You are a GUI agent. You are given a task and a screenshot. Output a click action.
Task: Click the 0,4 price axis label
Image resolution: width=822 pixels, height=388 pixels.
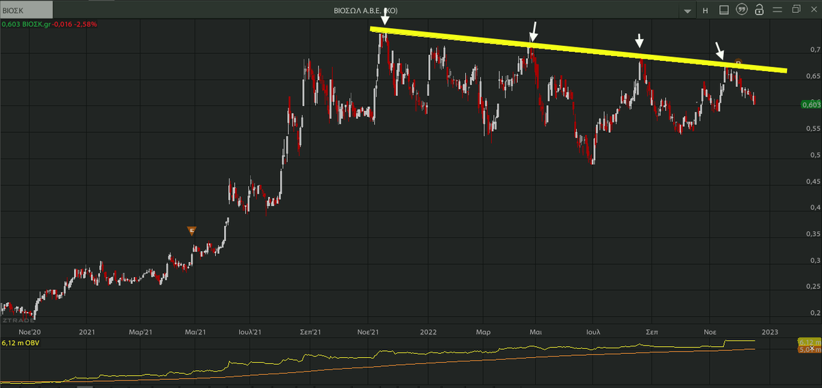pyautogui.click(x=814, y=208)
